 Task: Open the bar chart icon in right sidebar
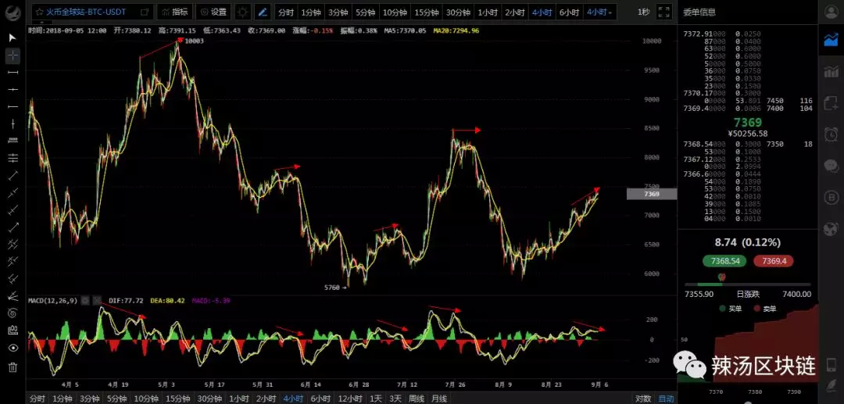[831, 72]
